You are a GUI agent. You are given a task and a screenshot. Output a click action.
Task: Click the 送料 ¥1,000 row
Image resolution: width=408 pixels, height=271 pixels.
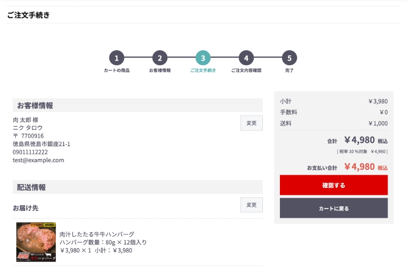pos(334,123)
